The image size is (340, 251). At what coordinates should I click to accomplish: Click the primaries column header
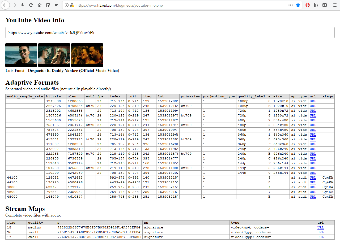point(190,96)
